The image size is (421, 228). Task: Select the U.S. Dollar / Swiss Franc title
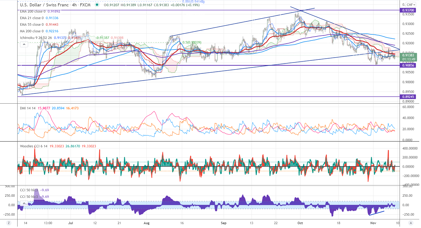point(44,5)
